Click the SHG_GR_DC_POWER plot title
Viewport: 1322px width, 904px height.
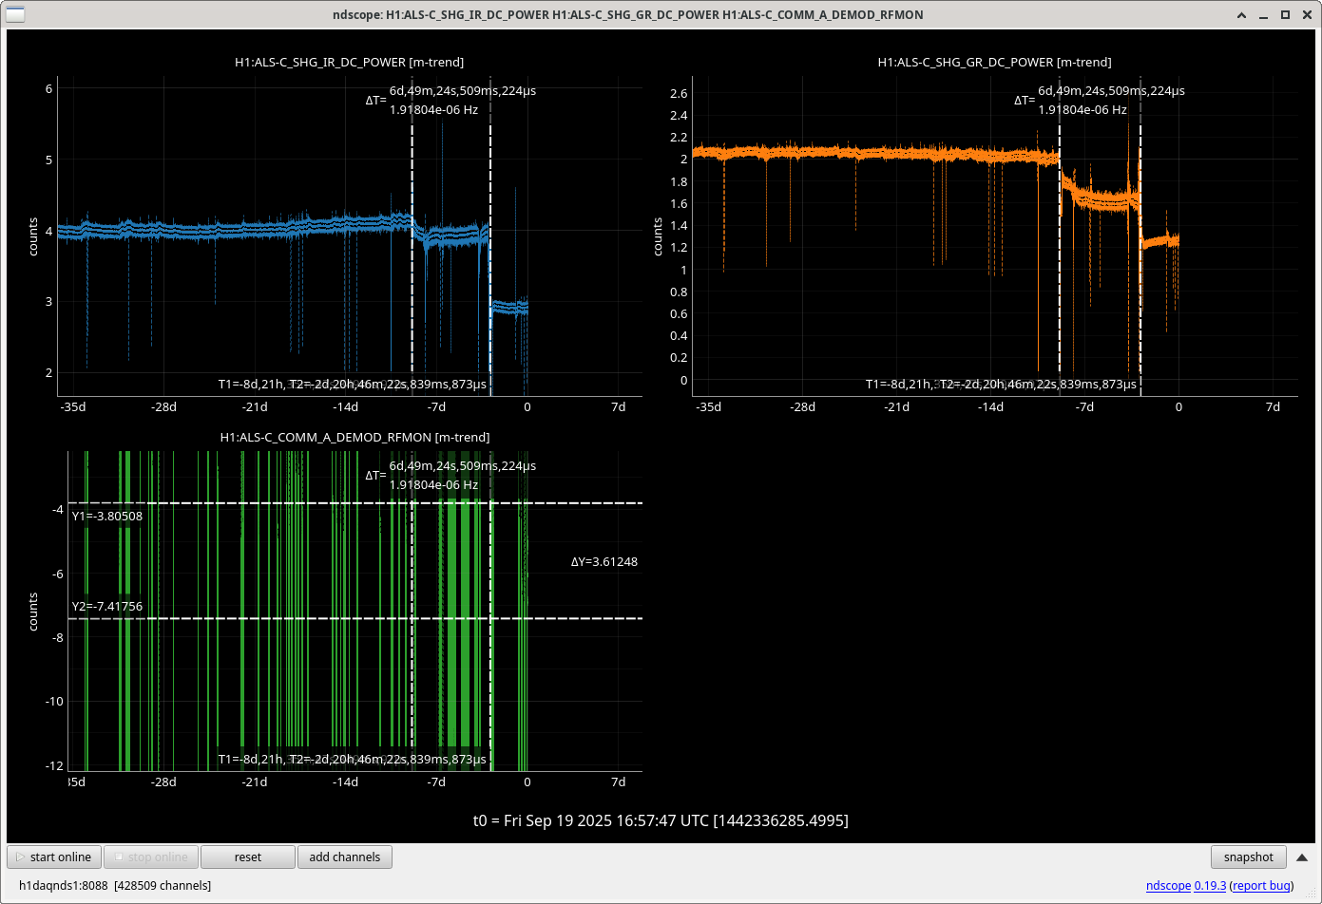(994, 62)
